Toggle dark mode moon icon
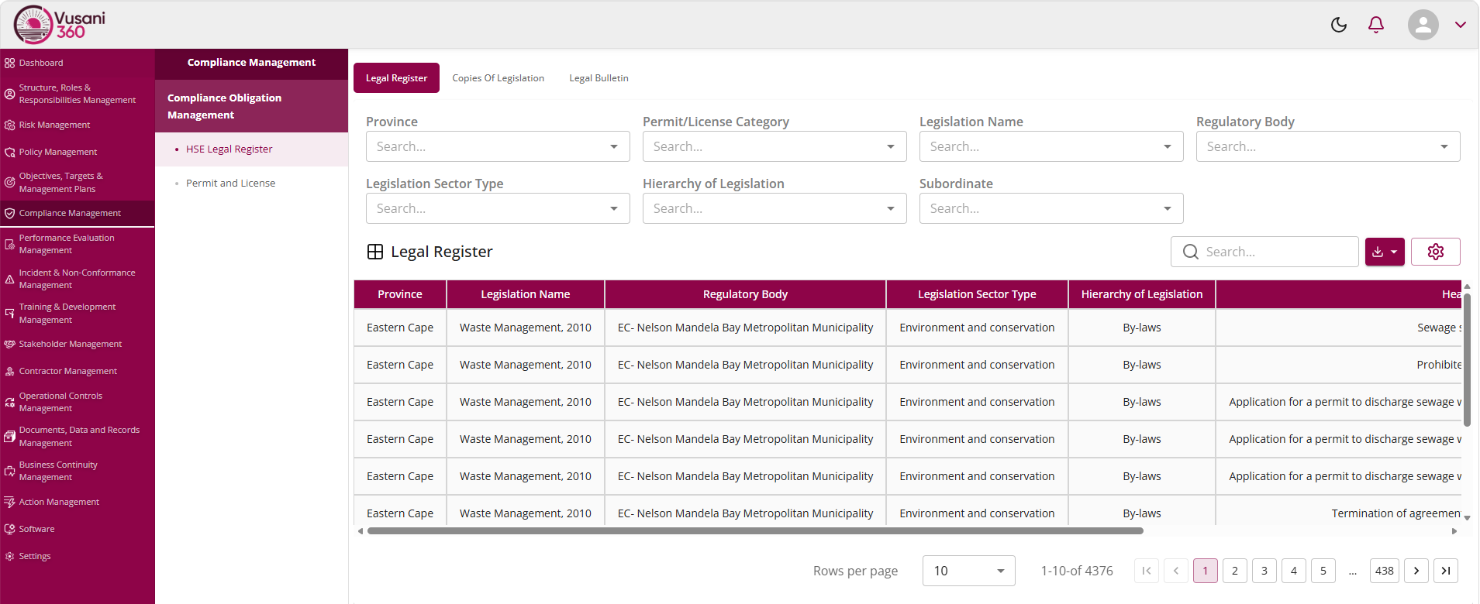The image size is (1480, 604). click(x=1339, y=25)
